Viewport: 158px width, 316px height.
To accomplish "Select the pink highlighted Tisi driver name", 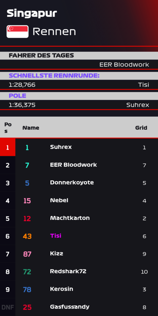I will [56, 235].
